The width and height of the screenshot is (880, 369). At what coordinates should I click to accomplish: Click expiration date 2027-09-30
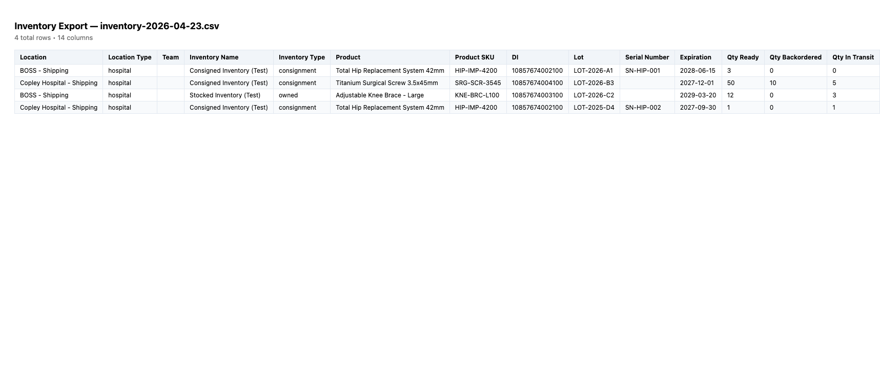pyautogui.click(x=698, y=108)
